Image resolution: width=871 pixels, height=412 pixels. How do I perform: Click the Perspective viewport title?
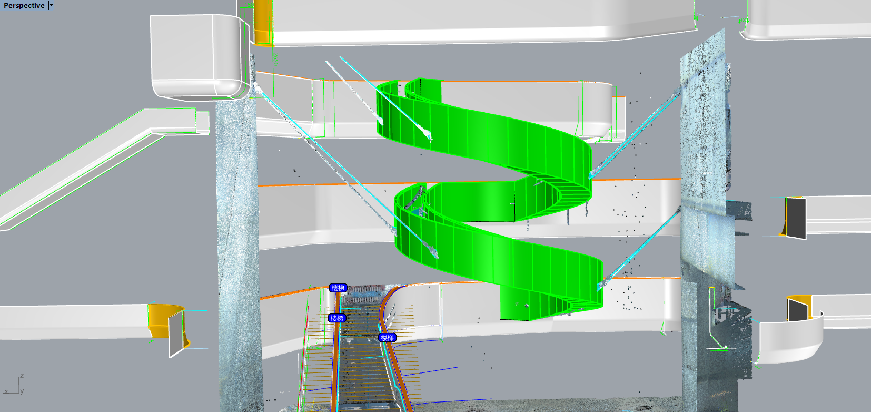pos(24,5)
